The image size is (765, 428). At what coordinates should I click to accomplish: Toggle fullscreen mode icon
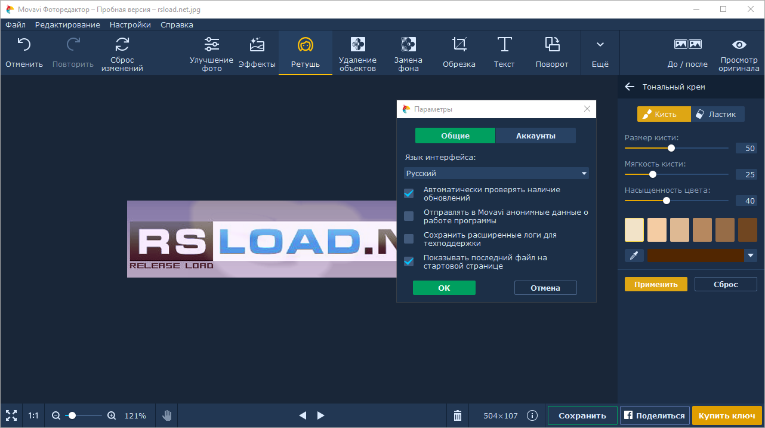pyautogui.click(x=11, y=415)
